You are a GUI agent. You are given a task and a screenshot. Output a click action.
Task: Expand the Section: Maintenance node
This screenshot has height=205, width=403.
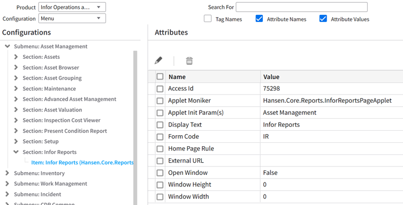coord(16,88)
